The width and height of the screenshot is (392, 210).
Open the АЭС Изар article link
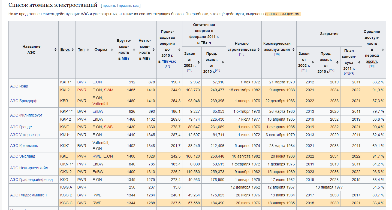pyautogui.click(x=19, y=86)
